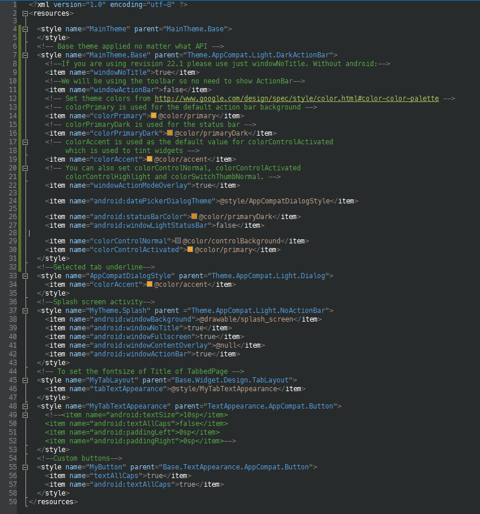Screen dimensions: 480x514
Task: Click "Base theme applied no matter what API" comment
Action: coord(132,46)
